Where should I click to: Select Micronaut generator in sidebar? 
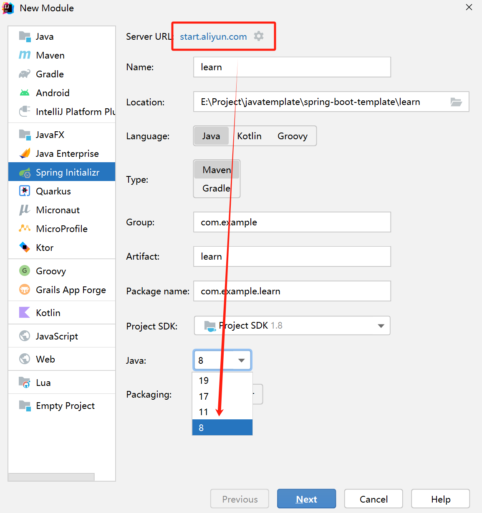[x=62, y=210]
